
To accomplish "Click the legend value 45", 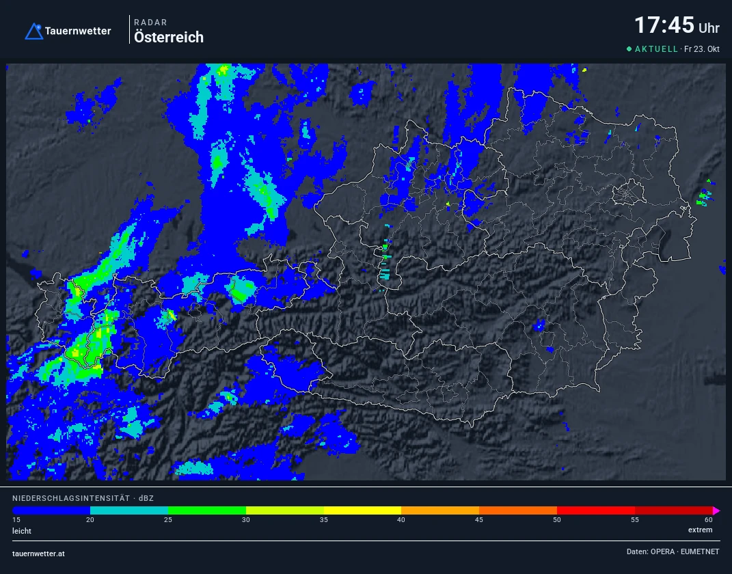I will (479, 520).
